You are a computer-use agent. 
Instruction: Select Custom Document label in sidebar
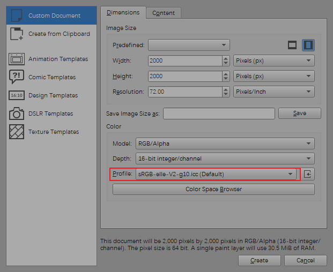point(54,16)
